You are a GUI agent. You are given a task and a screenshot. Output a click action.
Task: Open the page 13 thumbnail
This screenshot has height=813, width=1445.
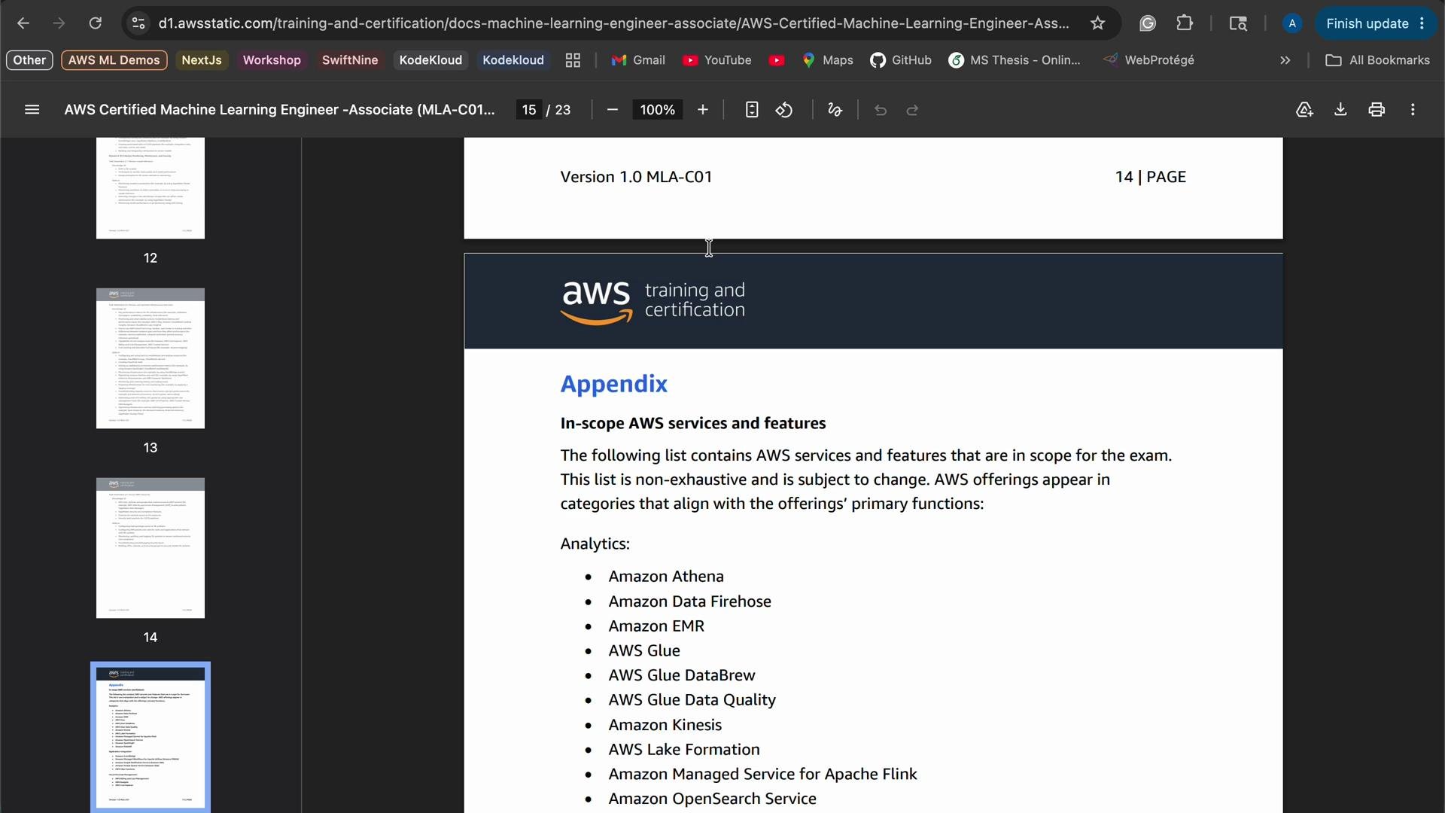pos(151,358)
